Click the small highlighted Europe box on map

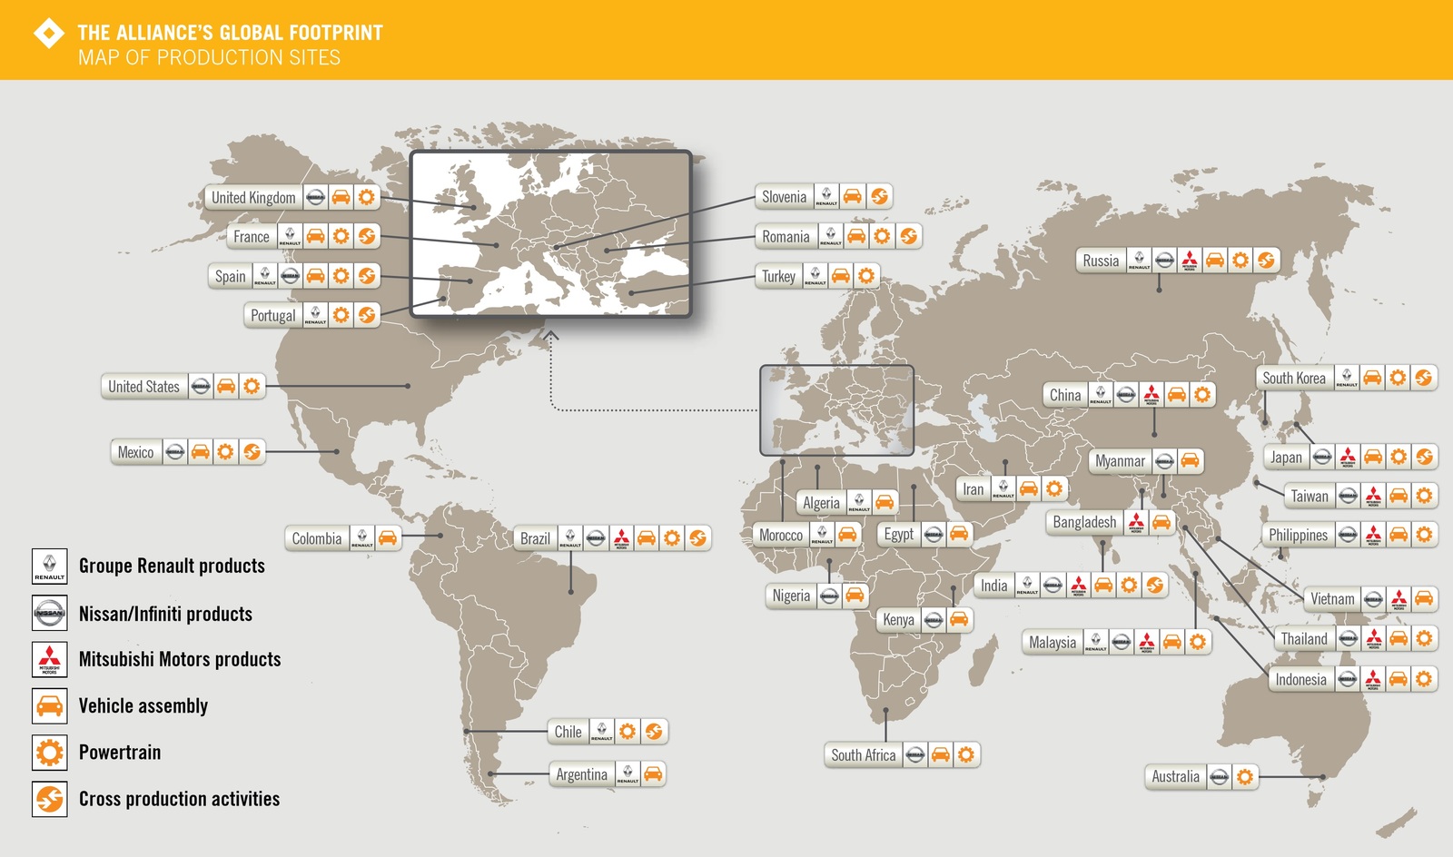[x=836, y=409]
